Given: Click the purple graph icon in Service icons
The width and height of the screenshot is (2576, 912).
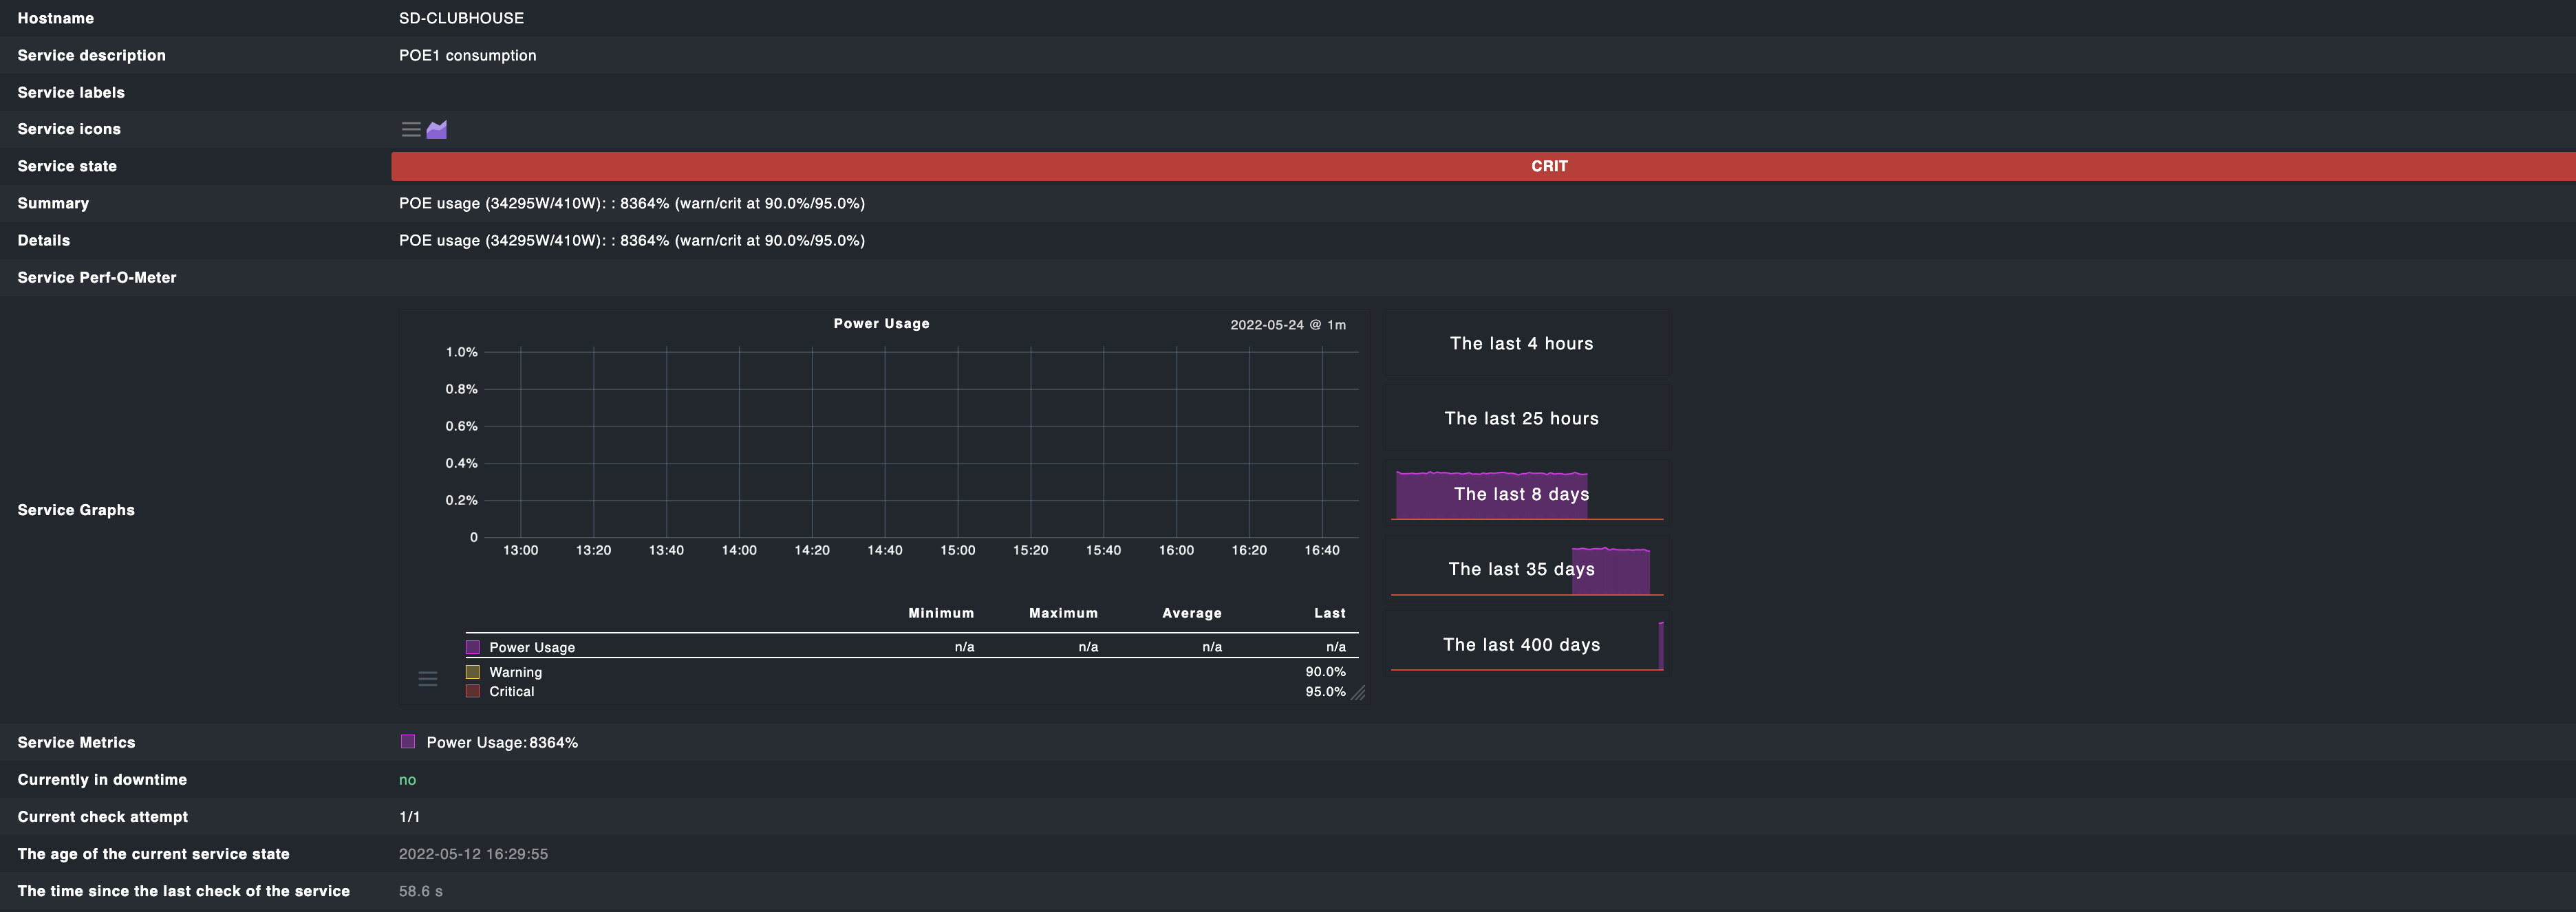Looking at the screenshot, I should 436,129.
